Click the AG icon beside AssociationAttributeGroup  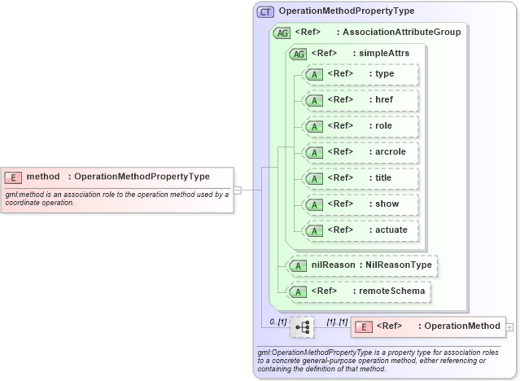[282, 33]
